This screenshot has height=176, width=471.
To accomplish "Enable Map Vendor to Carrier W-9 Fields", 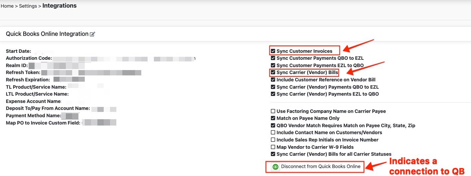I will pos(273,147).
